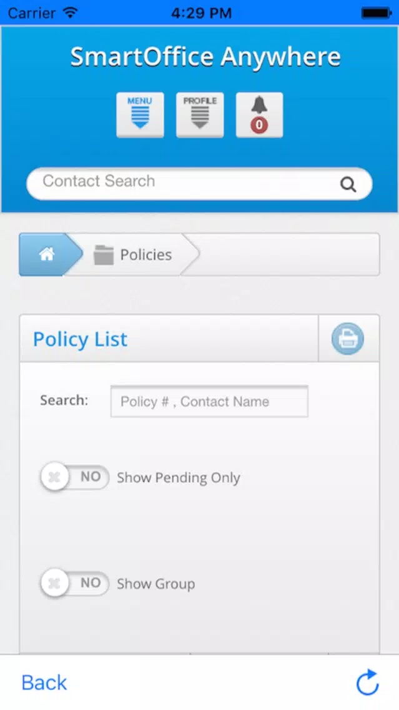Expand the PROFILE dropdown button
The height and width of the screenshot is (710, 399).
click(x=200, y=115)
